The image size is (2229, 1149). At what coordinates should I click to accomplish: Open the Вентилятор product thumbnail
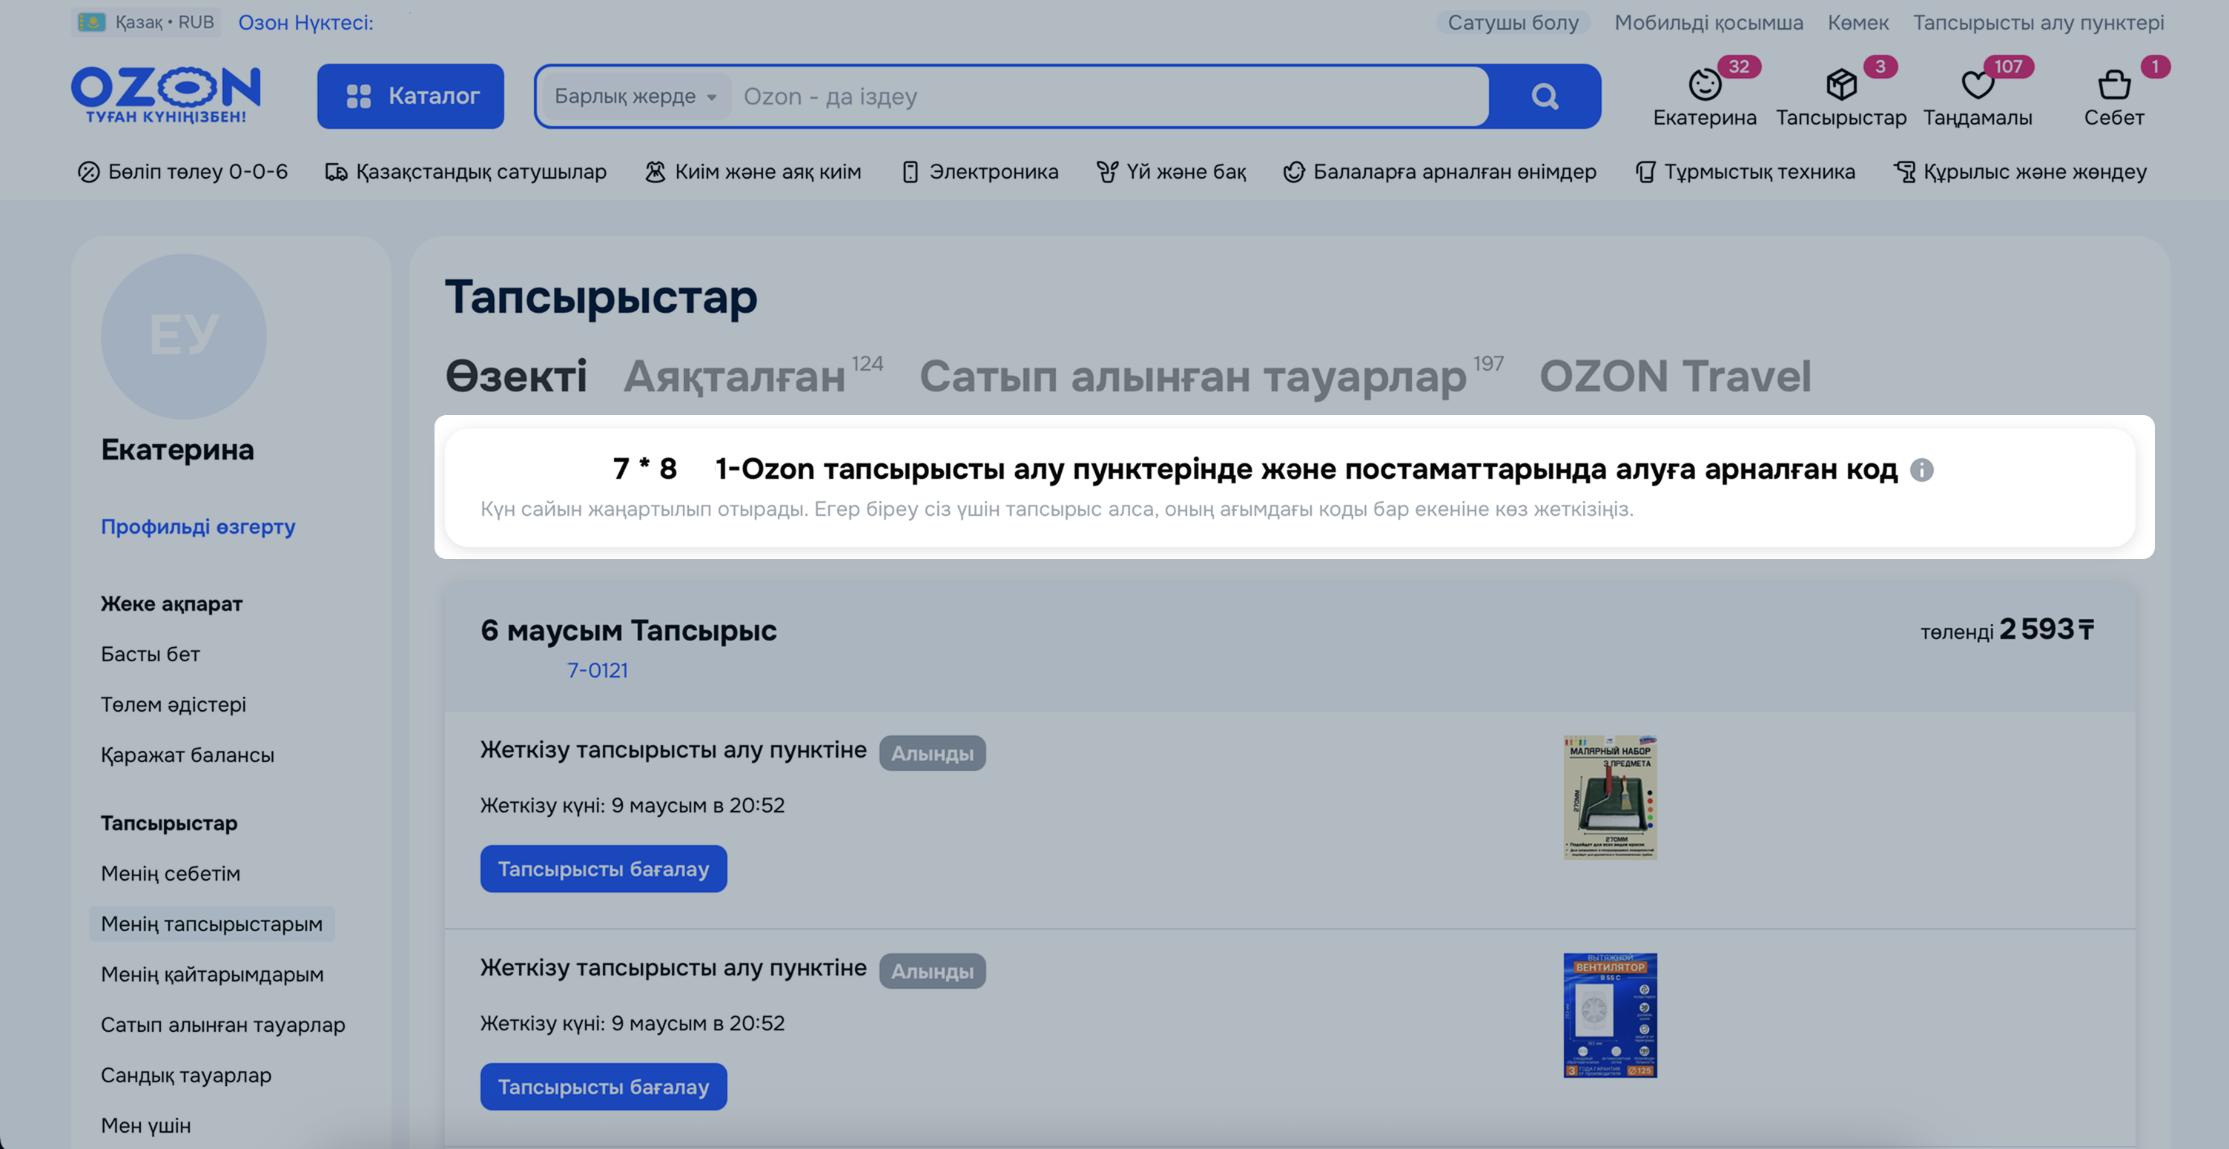[1609, 1015]
